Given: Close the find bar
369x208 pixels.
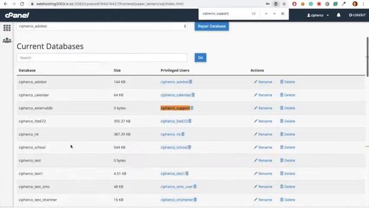Looking at the screenshot, I should 283,14.
